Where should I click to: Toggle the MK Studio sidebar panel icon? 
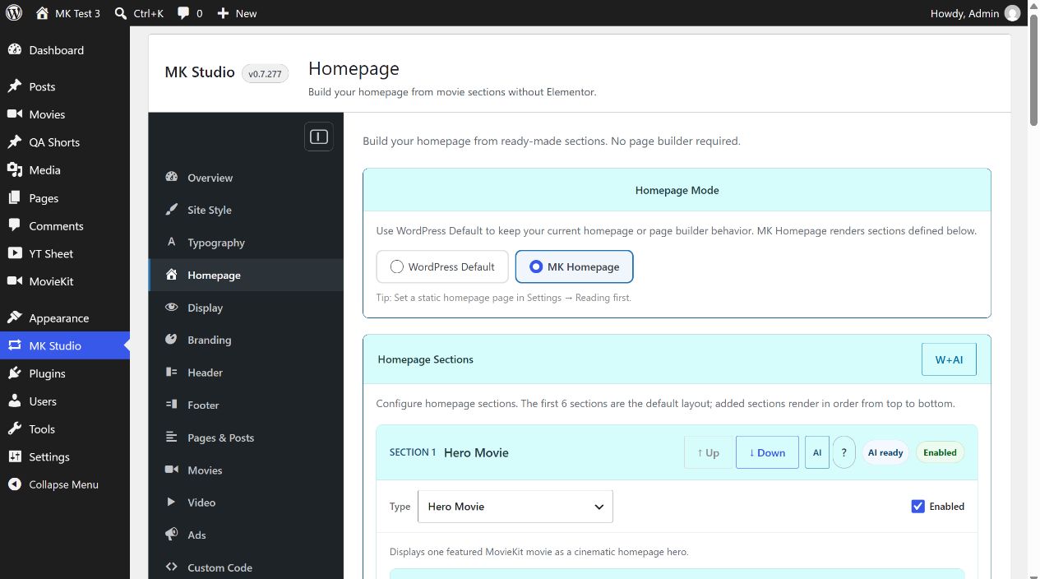tap(319, 137)
